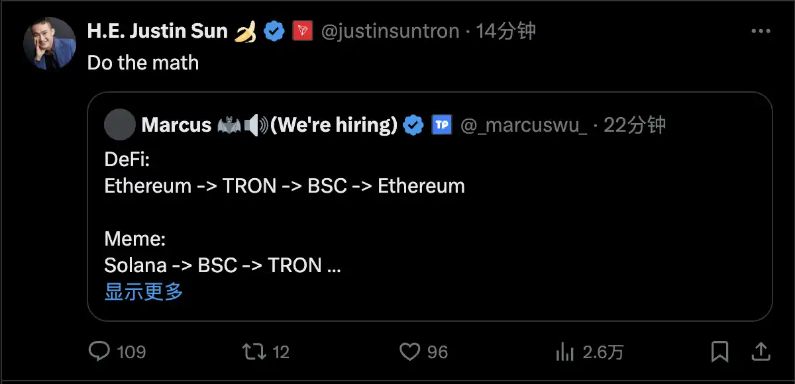
Task: Open the three-dot more options menu
Action: (x=760, y=31)
